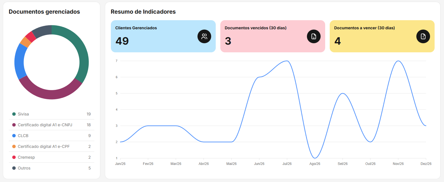Select the Cremesp legend entry text
The width and height of the screenshot is (444, 182).
(x=26, y=157)
